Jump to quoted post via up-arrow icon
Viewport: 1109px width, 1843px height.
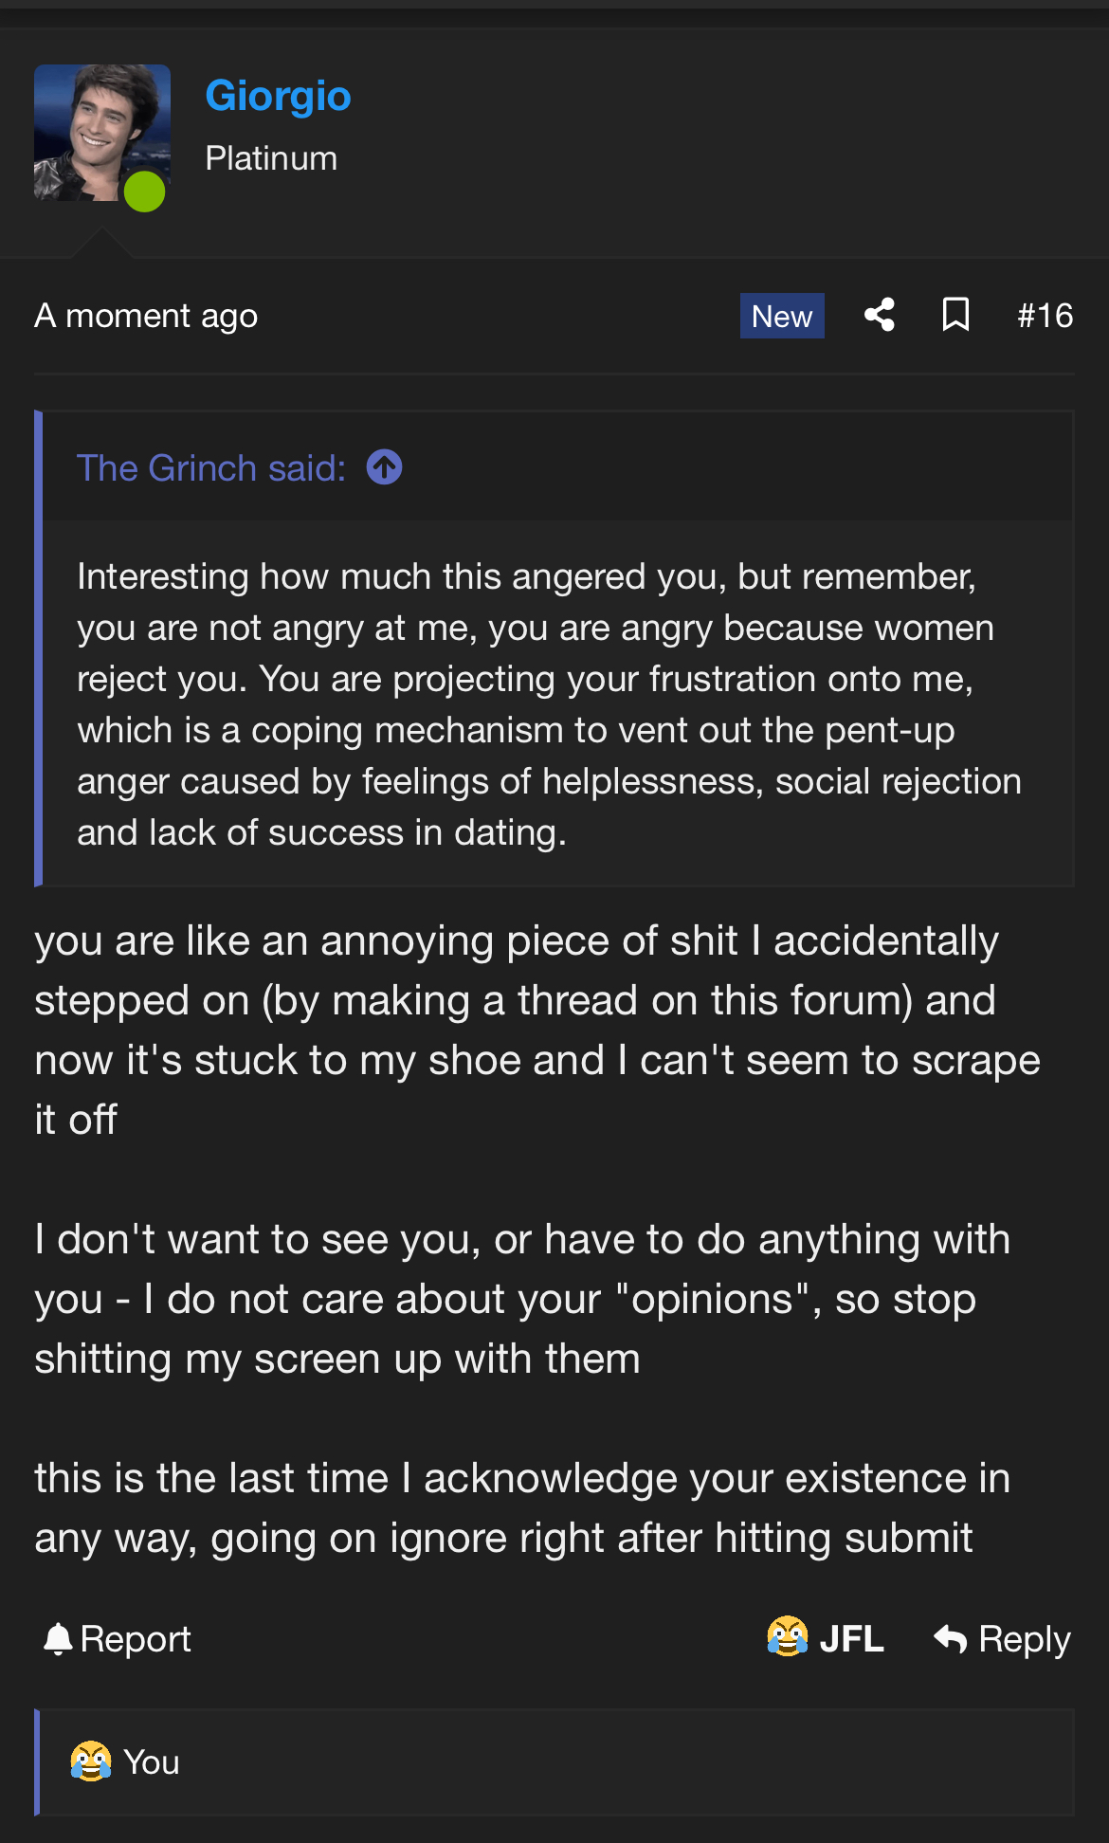[x=385, y=467]
